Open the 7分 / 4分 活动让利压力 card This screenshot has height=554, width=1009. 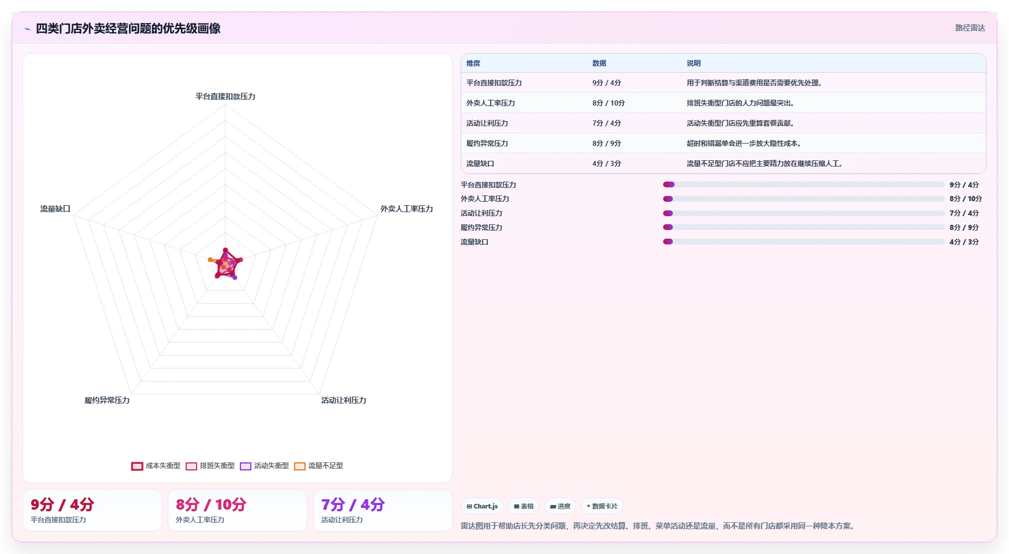(x=383, y=510)
